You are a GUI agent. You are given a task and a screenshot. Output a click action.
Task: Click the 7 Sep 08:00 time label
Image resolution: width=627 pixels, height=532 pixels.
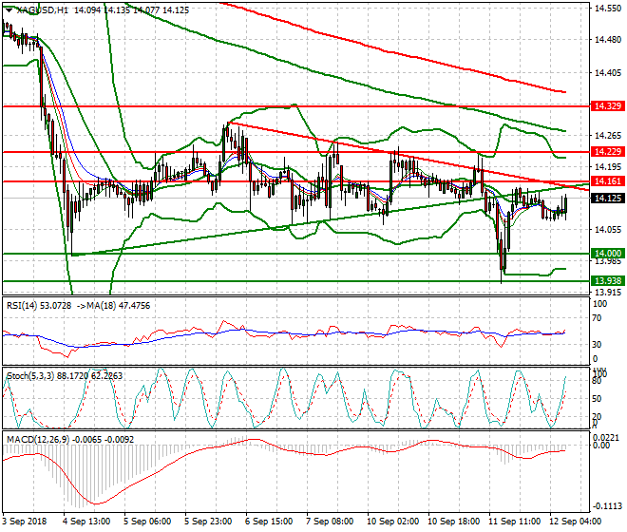pyautogui.click(x=330, y=522)
